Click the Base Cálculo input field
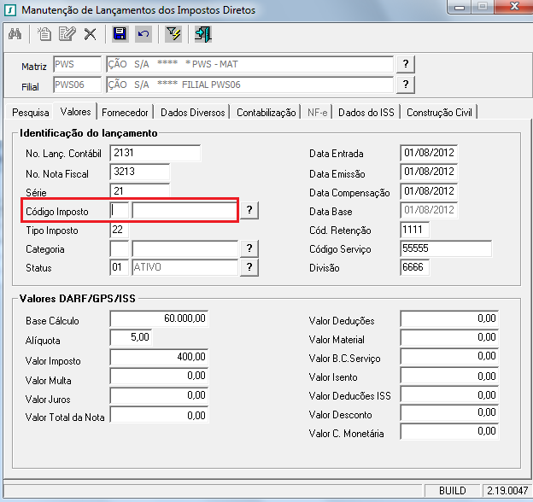Viewport: 533px width, 502px height. (x=160, y=318)
